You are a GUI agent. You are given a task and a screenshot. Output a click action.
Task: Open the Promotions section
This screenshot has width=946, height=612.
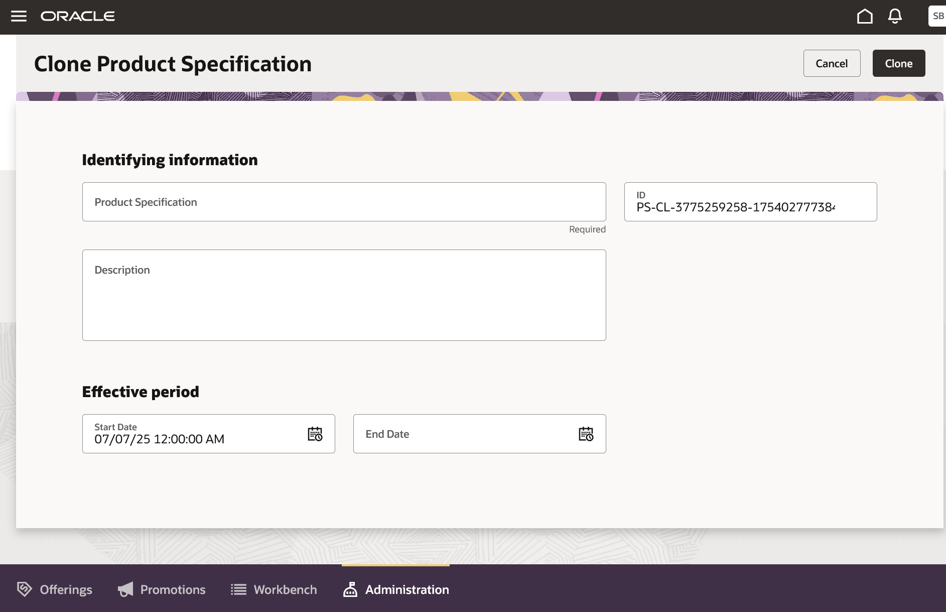[x=173, y=589]
